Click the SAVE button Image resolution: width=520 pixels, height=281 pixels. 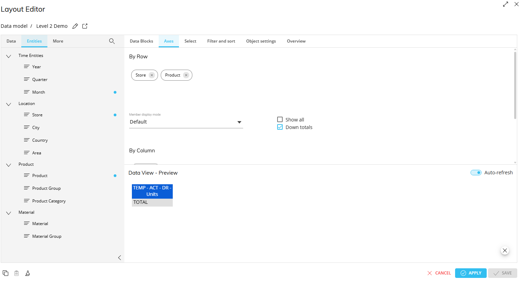[502, 273]
